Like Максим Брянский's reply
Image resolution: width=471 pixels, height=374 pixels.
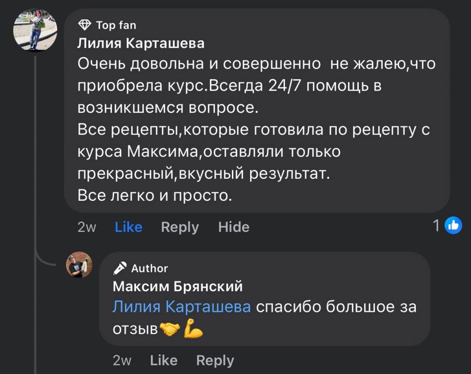pyautogui.click(x=164, y=361)
